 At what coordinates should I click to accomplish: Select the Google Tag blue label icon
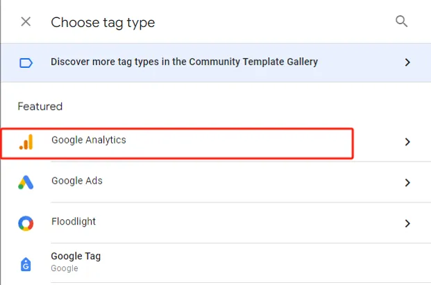coord(26,264)
